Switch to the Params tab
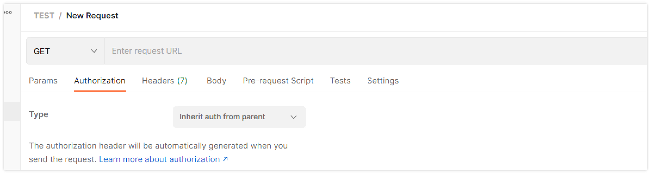 tap(43, 81)
